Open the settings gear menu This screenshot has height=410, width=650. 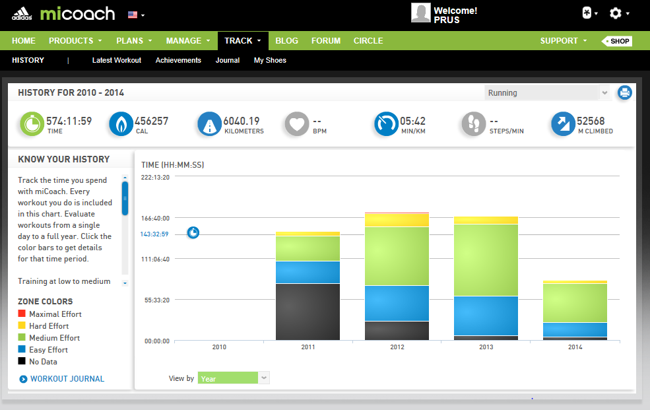[618, 13]
